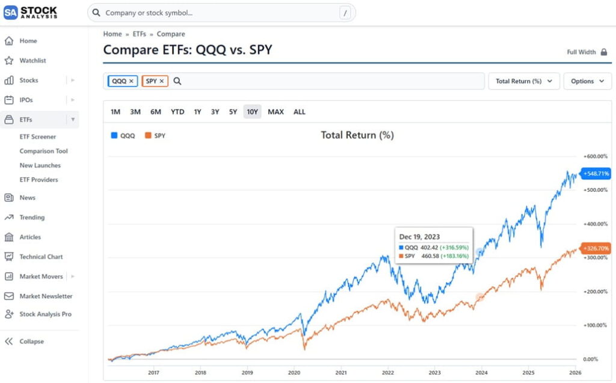Expand the Stocks sidebar section
The width and height of the screenshot is (616, 383).
coord(71,80)
